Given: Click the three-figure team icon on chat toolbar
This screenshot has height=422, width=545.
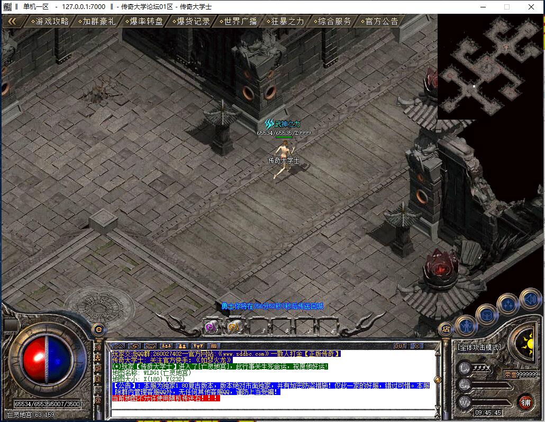Looking at the screenshot, I should click(x=166, y=346).
